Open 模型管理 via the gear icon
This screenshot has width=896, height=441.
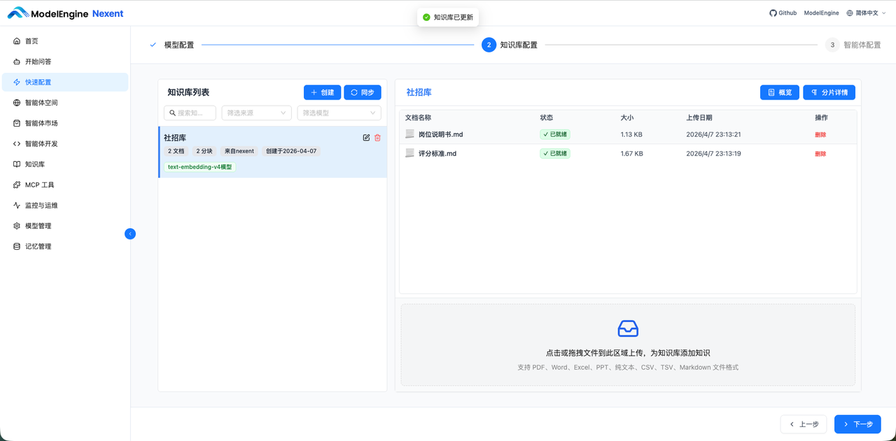16,225
